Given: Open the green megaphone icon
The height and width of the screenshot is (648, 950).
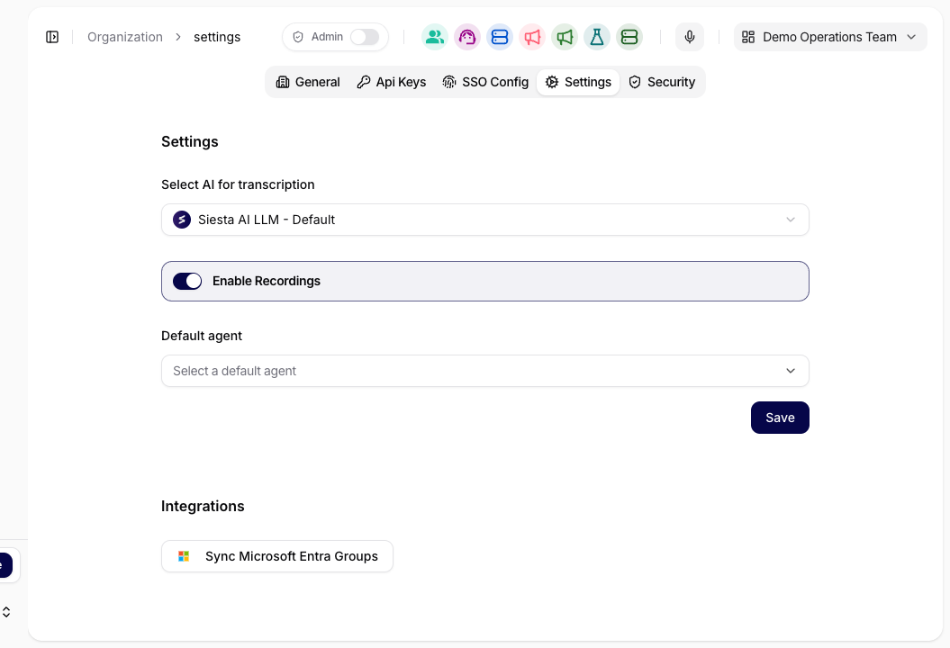Looking at the screenshot, I should (564, 37).
